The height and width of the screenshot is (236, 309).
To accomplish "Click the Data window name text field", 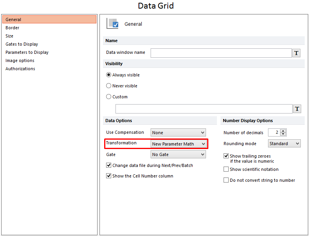I will tap(221, 53).
